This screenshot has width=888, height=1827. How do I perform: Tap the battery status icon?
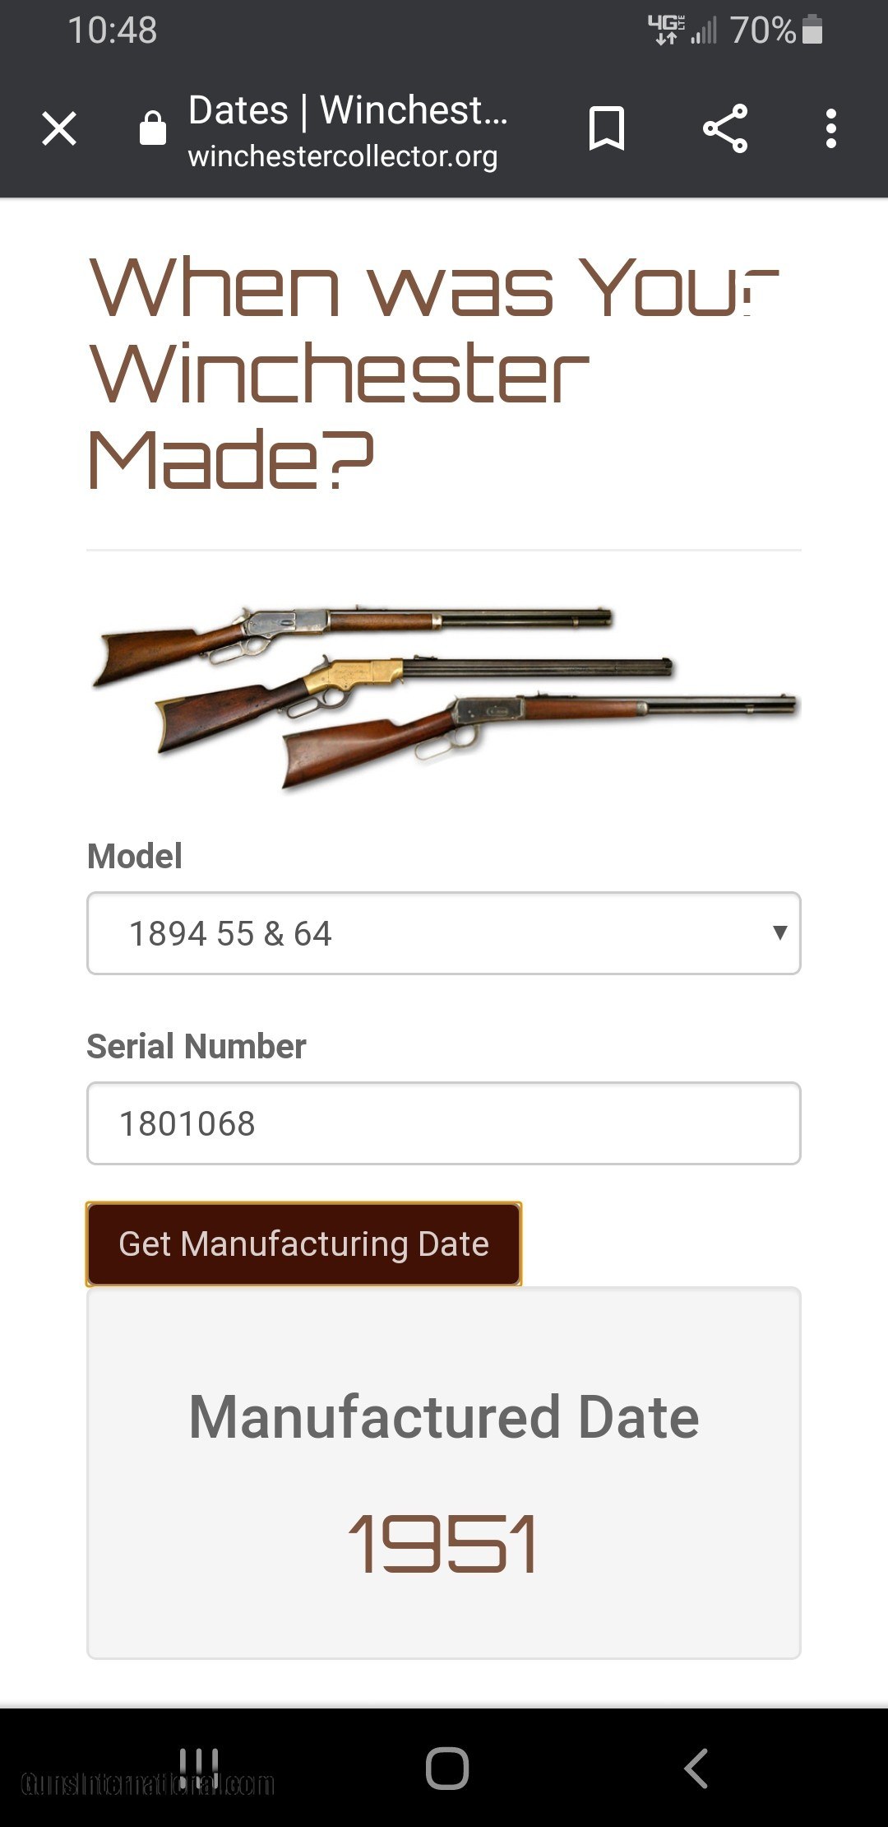pos(812,30)
